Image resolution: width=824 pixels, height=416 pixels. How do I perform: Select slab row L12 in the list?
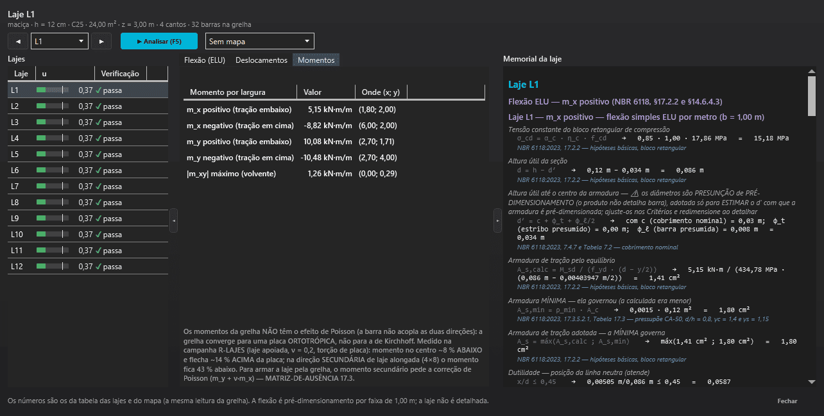coord(88,267)
